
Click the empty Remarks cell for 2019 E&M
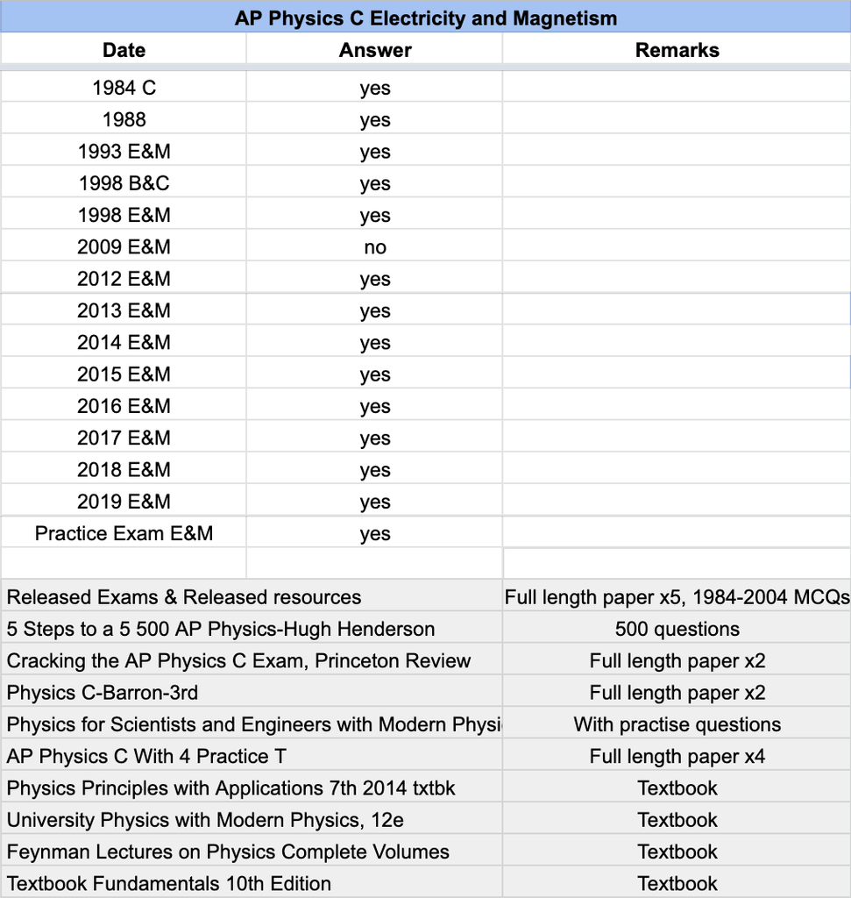point(677,502)
